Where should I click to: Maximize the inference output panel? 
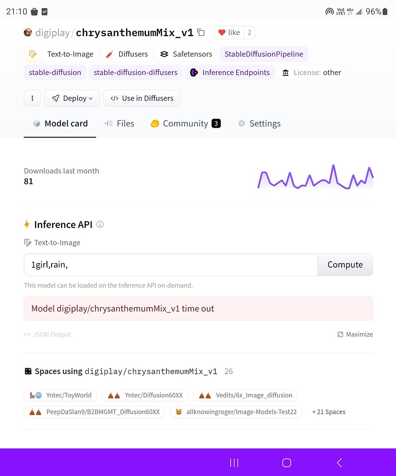pos(355,334)
